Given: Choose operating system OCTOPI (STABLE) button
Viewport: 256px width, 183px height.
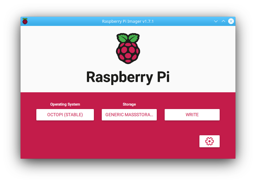Looking at the screenshot, I should coord(65,115).
